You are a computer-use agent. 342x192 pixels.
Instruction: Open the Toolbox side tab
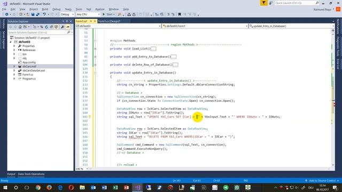(4, 23)
